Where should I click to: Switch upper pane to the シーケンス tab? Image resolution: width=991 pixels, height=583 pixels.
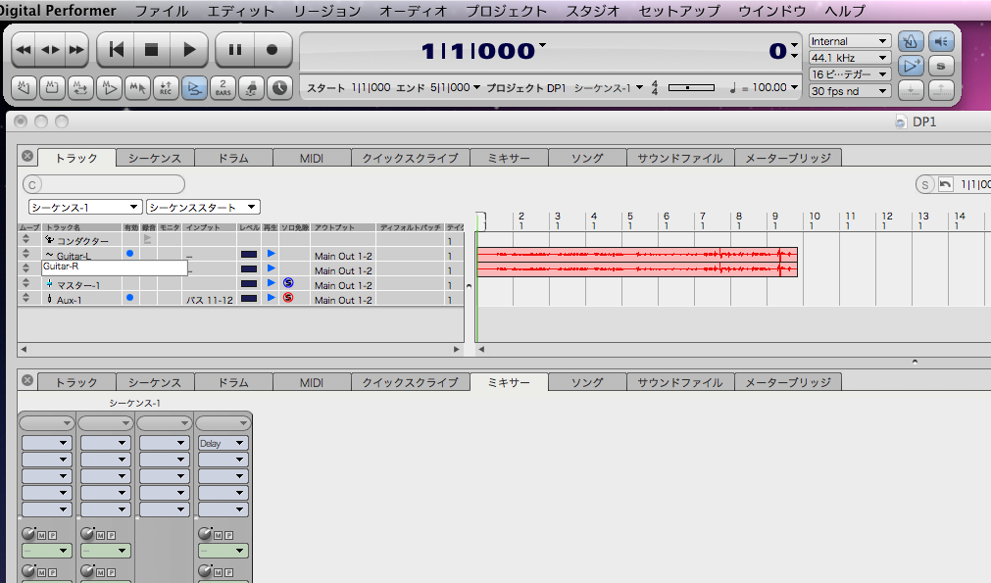[155, 158]
